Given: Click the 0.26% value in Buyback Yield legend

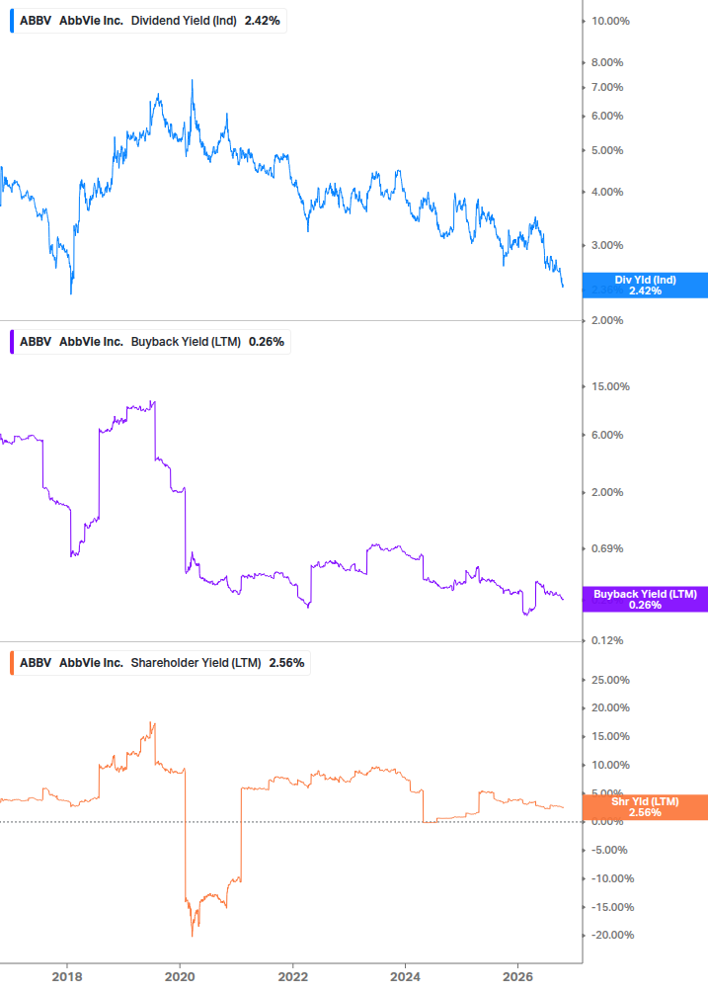Looking at the screenshot, I should tap(267, 342).
